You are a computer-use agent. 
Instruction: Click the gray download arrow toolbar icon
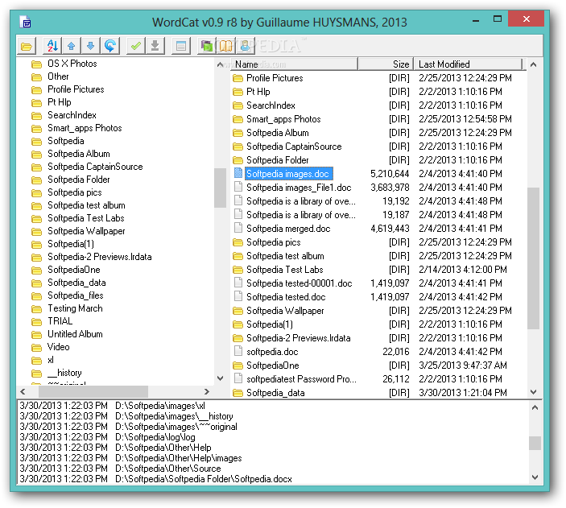pos(155,46)
